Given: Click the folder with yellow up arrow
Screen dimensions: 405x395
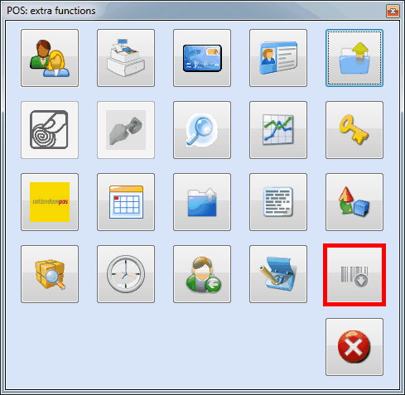Looking at the screenshot, I should [354, 58].
